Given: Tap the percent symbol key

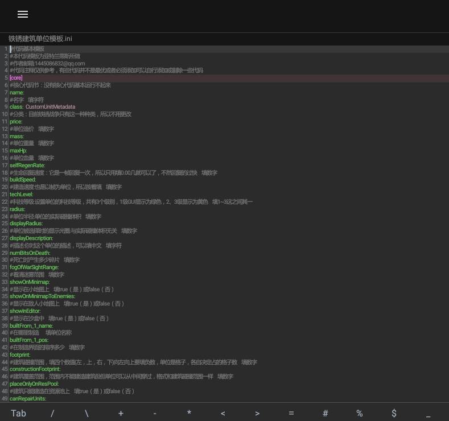Looking at the screenshot, I should pyautogui.click(x=360, y=413).
